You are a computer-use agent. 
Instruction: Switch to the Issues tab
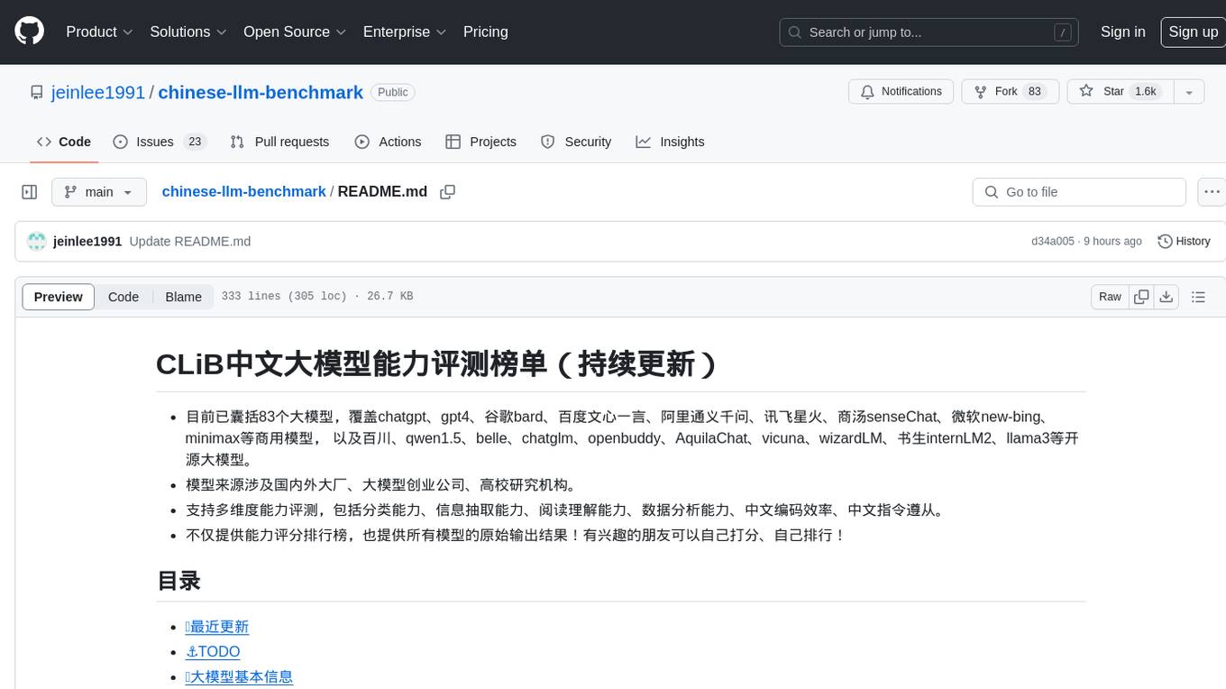[x=160, y=142]
